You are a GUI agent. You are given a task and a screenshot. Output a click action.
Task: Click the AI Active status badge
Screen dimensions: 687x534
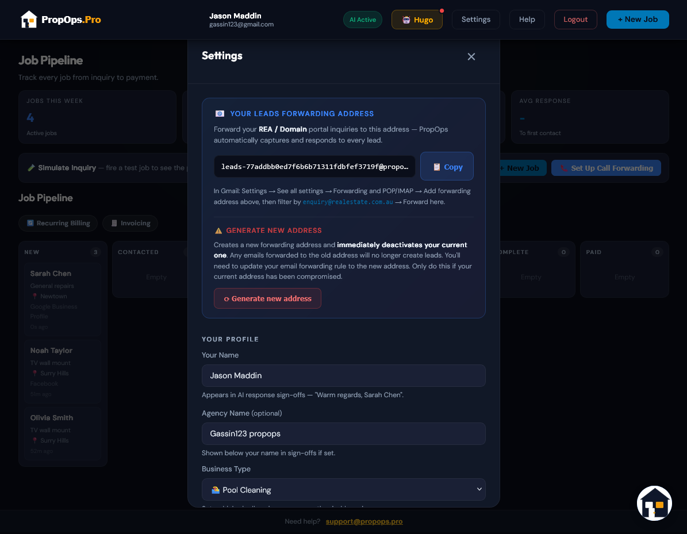pyautogui.click(x=362, y=20)
